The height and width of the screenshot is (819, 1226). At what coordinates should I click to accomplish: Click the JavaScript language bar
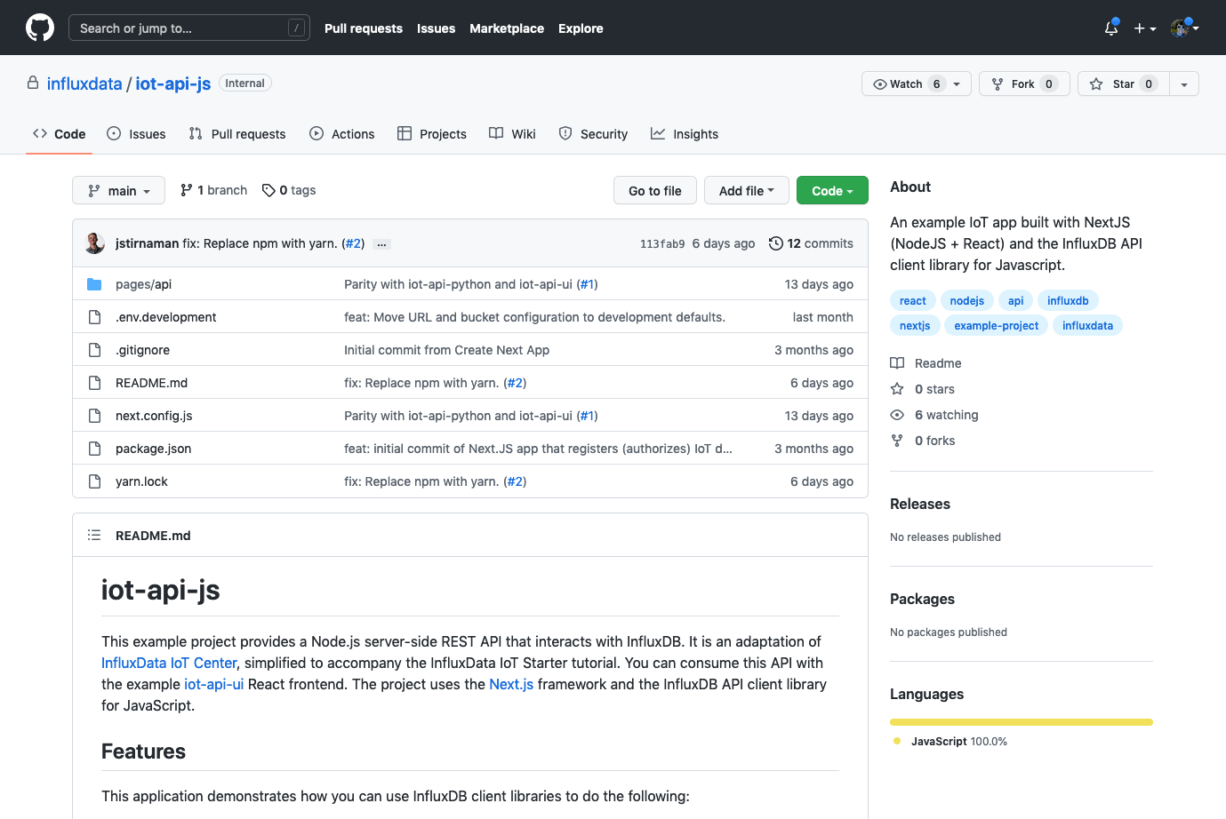1022,722
